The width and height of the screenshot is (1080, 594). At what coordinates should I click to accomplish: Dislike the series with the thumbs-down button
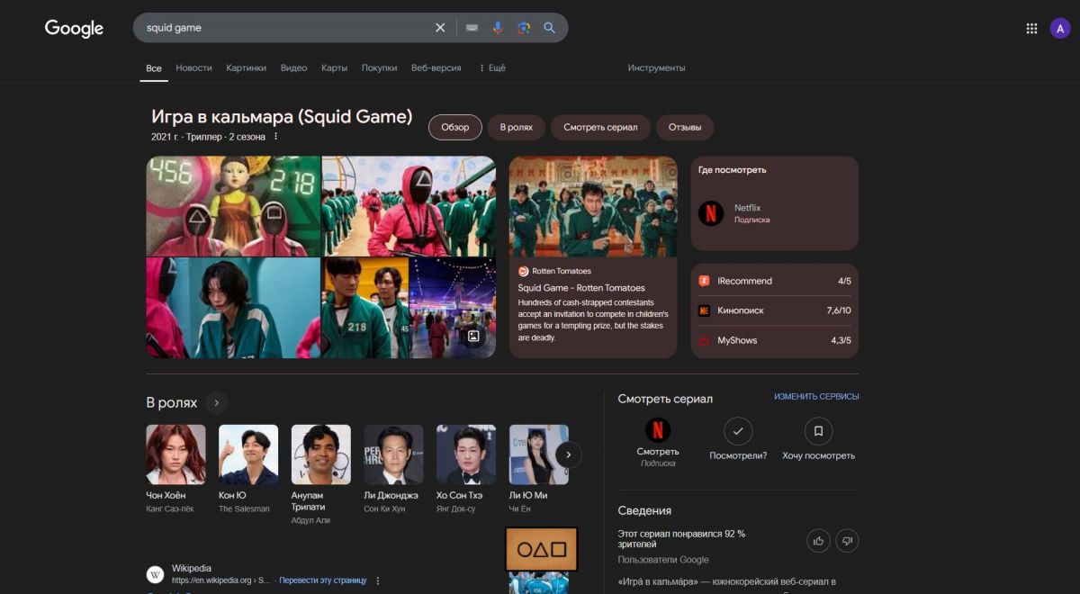(x=848, y=541)
